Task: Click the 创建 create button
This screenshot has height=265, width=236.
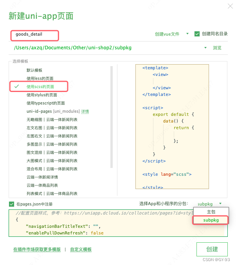Action: (x=212, y=249)
